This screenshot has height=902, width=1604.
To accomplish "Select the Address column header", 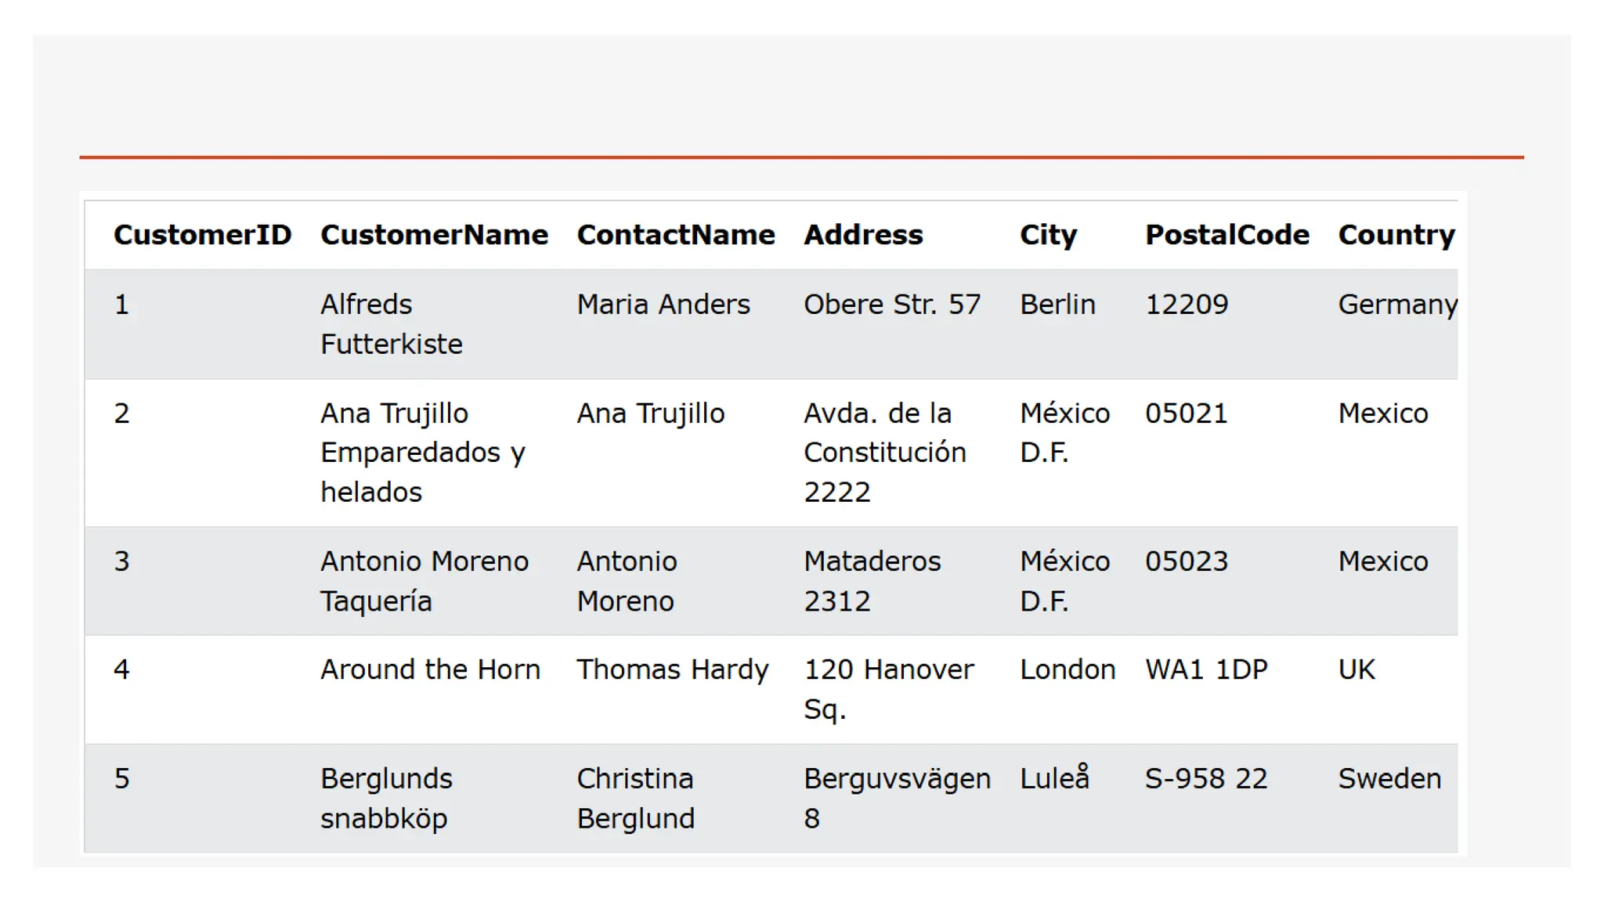I will [863, 235].
